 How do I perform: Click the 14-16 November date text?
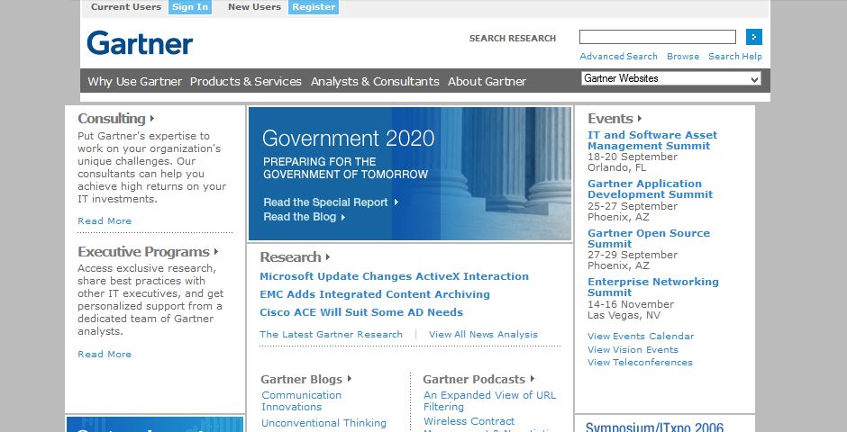click(x=631, y=304)
